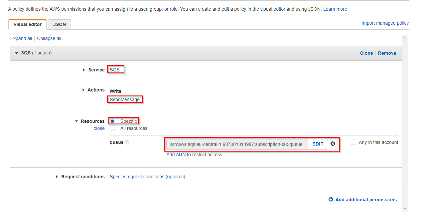The height and width of the screenshot is (213, 421).
Task: Expand the Service section
Action: point(84,70)
